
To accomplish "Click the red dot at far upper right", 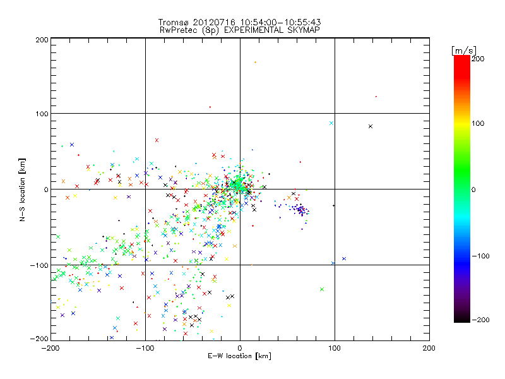I will click(376, 97).
